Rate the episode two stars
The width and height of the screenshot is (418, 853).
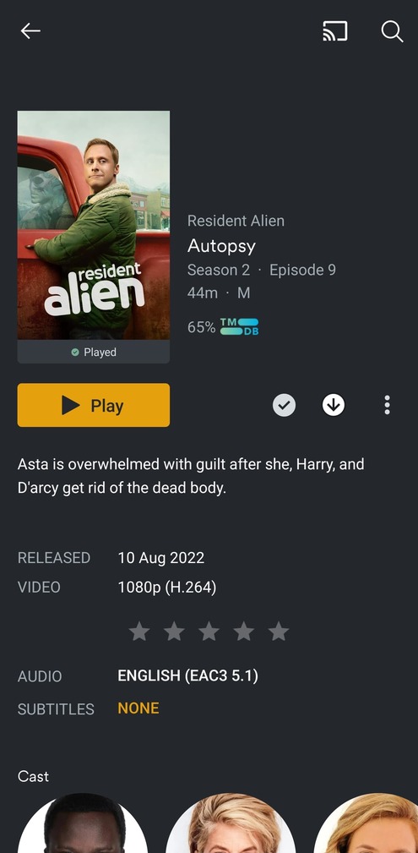click(x=174, y=632)
